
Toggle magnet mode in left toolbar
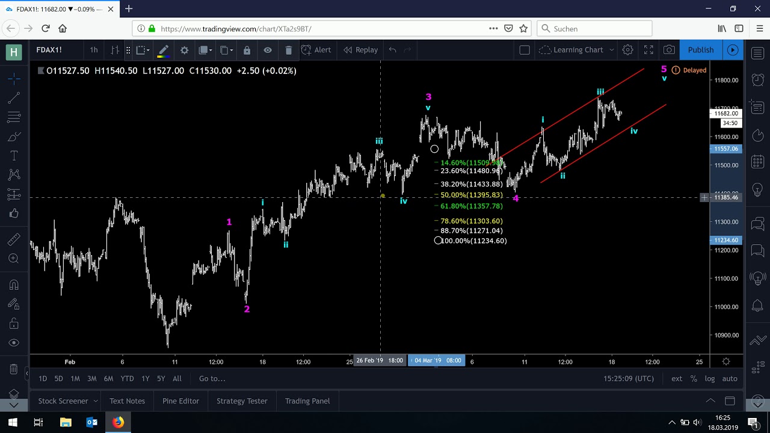click(x=14, y=285)
